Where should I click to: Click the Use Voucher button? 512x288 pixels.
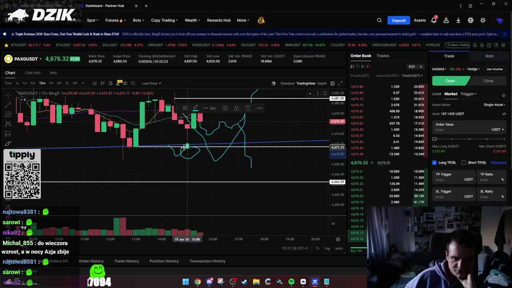click(495, 69)
